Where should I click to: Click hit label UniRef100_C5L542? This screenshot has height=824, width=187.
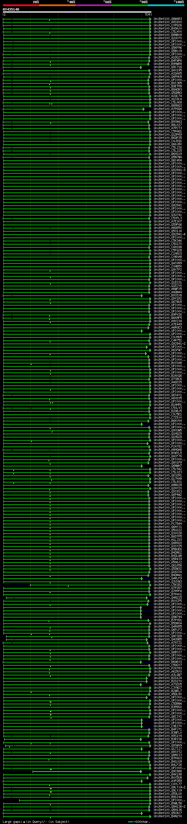coord(168,469)
